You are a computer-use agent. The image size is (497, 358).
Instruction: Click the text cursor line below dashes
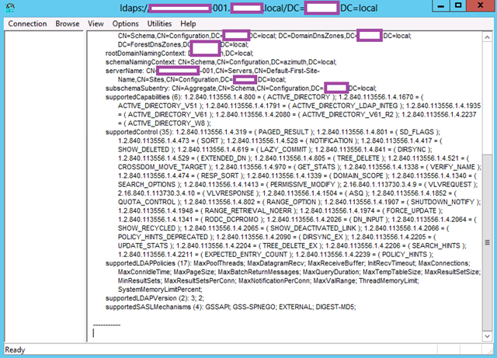(93, 333)
